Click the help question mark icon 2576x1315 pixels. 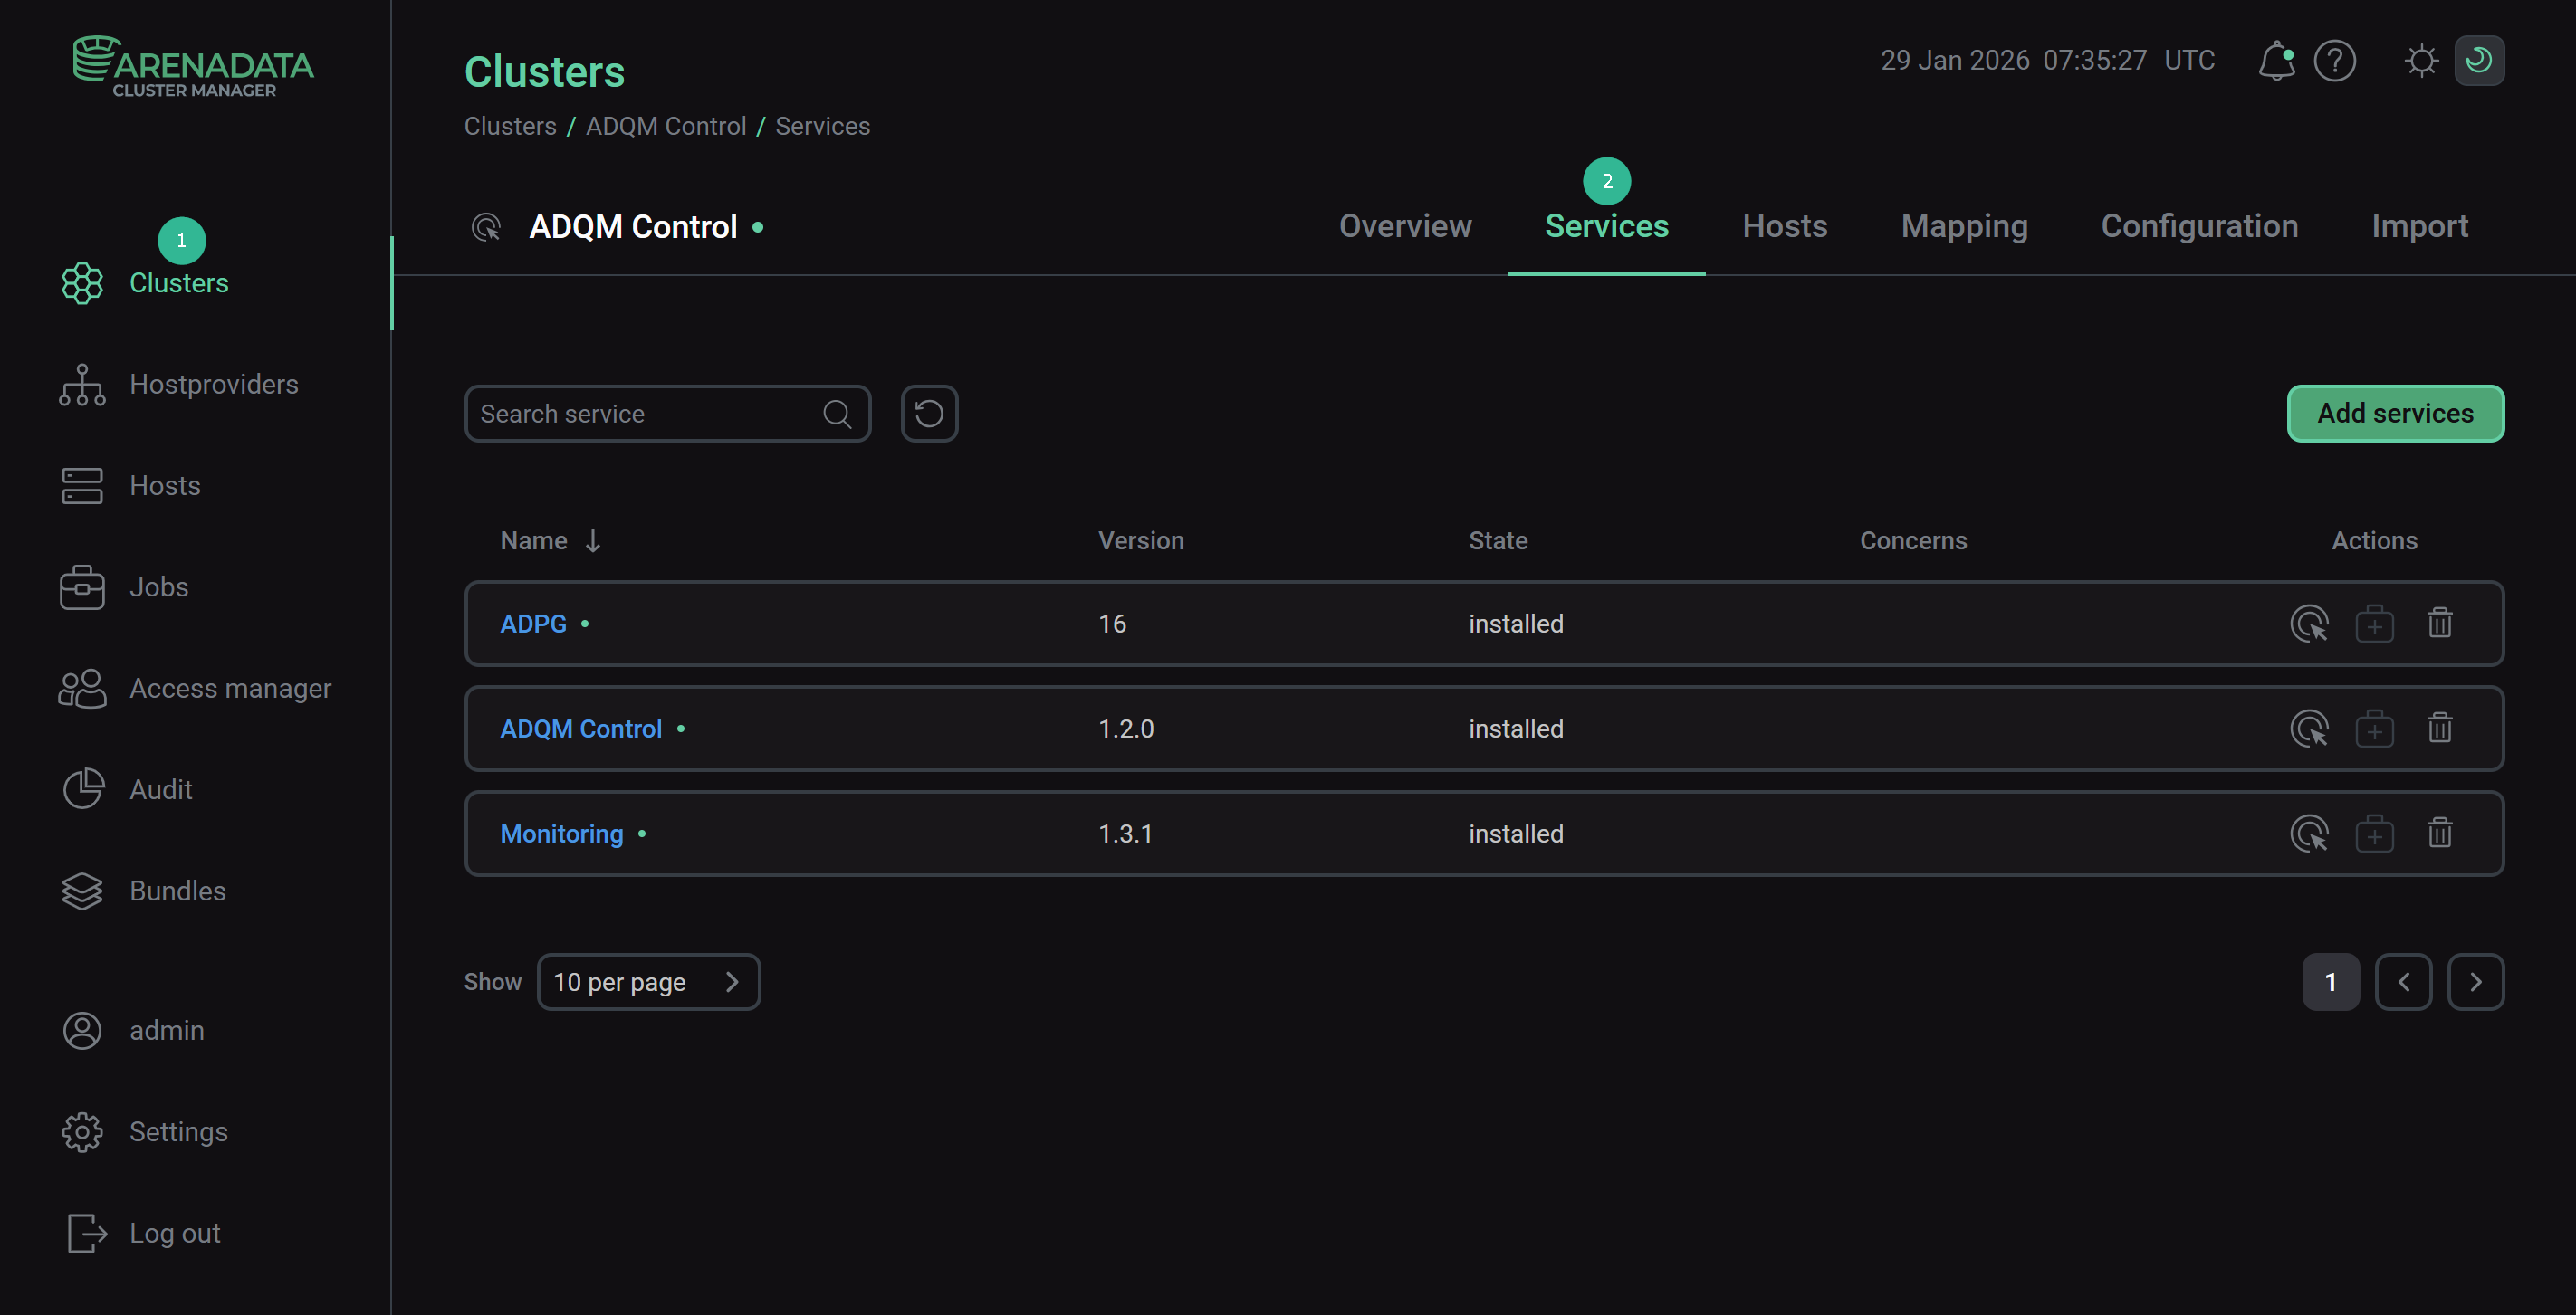pos(2335,61)
